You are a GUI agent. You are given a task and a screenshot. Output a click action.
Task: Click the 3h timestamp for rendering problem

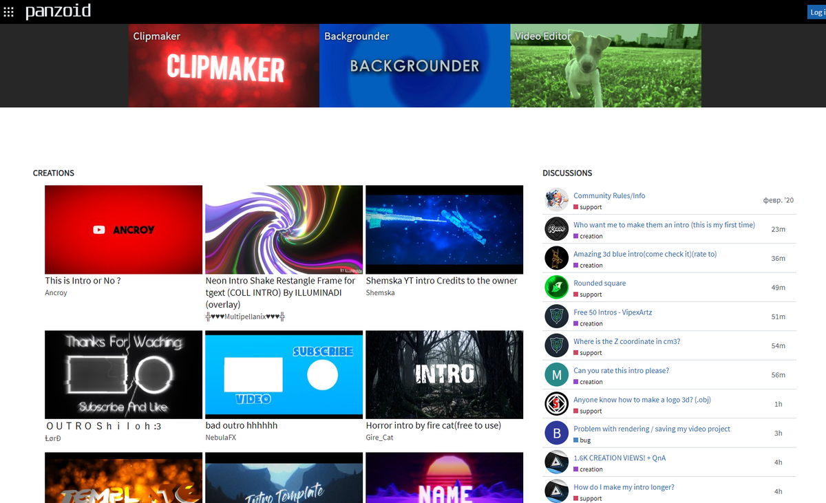(779, 433)
